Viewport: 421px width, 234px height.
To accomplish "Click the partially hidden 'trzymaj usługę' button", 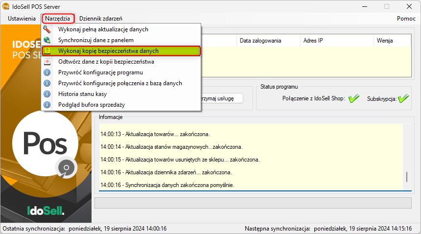I will (222, 98).
